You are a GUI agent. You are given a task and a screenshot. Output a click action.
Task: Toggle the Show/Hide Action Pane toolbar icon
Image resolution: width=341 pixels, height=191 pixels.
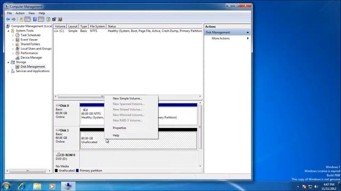tap(41, 20)
